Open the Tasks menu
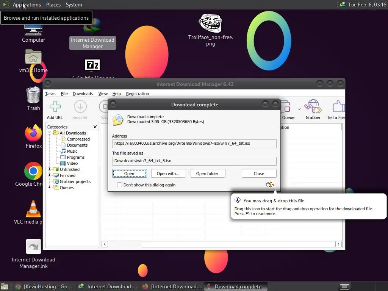This screenshot has width=388, height=291. point(50,94)
